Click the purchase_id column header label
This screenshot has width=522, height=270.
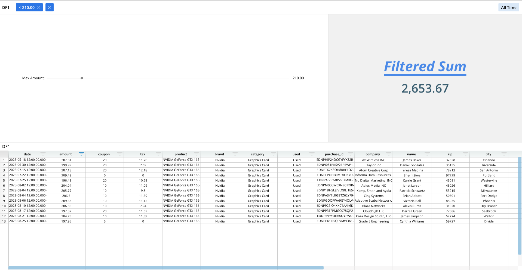click(x=334, y=154)
